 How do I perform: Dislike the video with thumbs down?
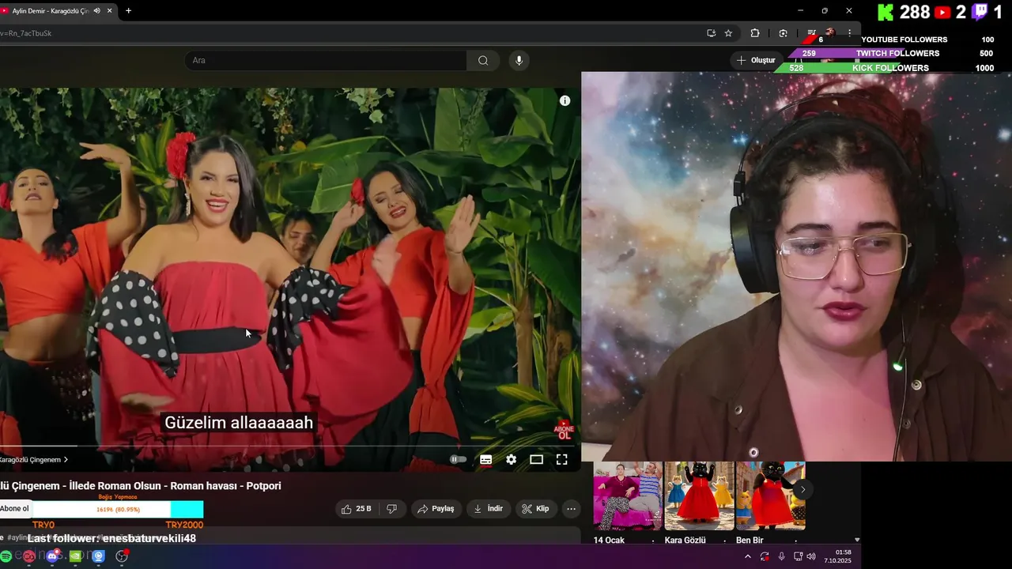click(391, 509)
